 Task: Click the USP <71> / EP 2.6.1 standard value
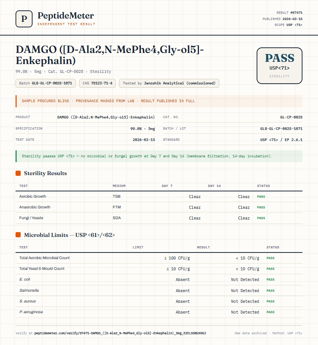(281, 140)
